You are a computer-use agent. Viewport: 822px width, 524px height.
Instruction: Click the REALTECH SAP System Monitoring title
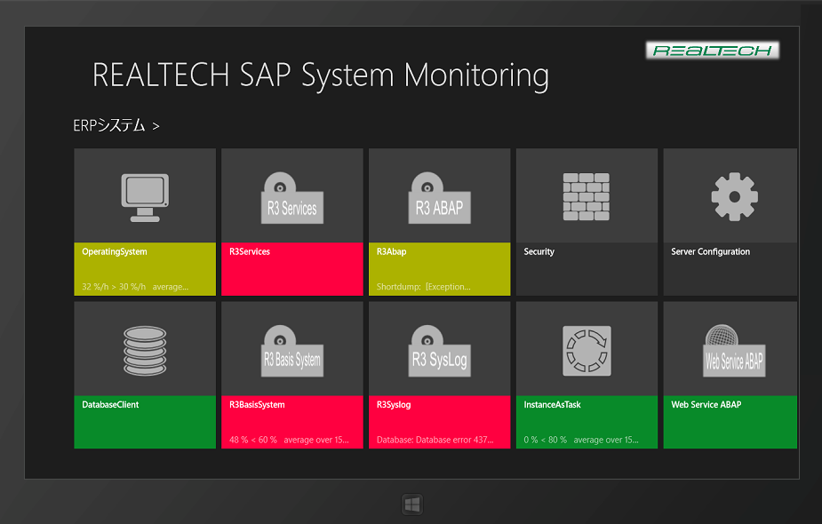[321, 75]
